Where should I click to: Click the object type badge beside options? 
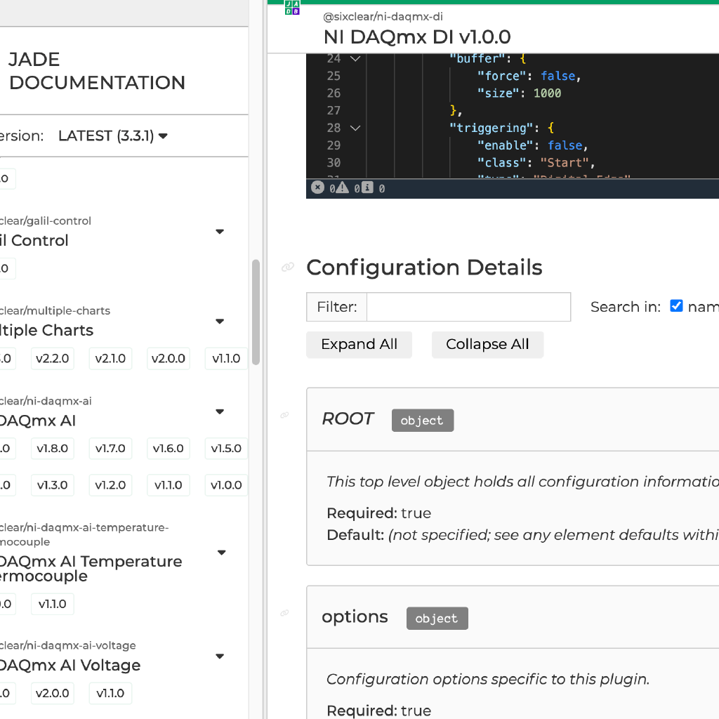pos(437,619)
